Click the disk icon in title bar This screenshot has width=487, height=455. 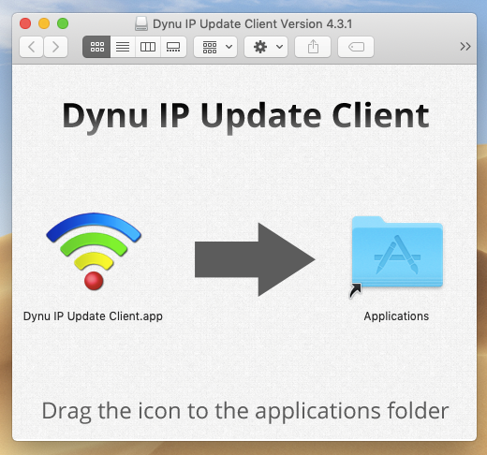(x=141, y=23)
